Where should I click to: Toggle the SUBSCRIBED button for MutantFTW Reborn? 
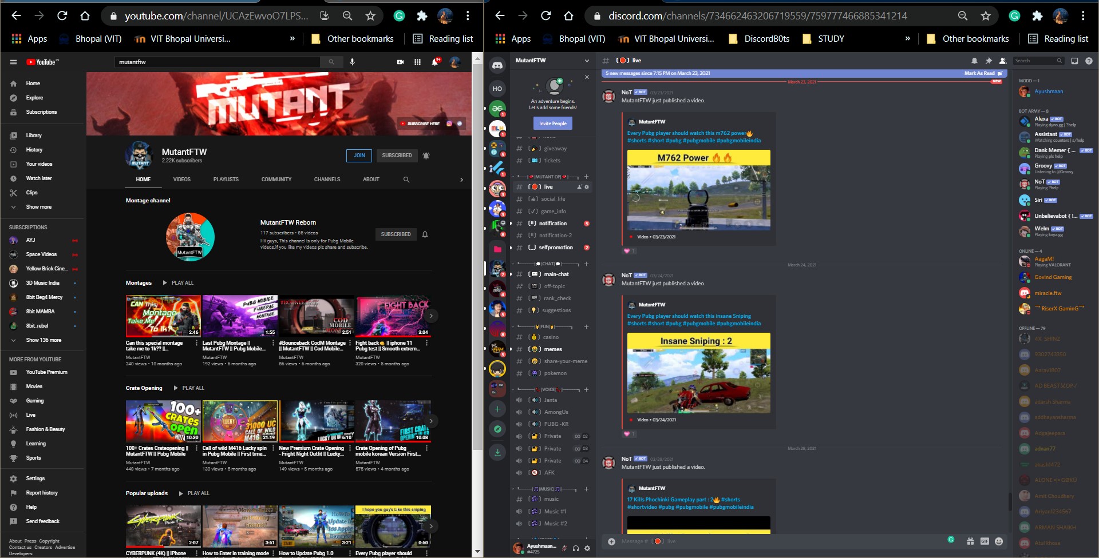tap(396, 234)
